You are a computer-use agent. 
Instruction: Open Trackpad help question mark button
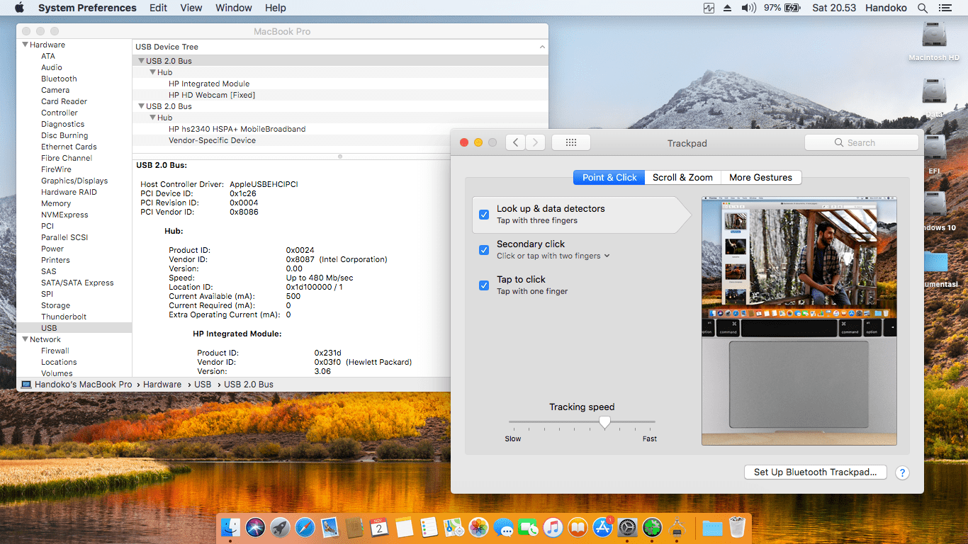coord(902,472)
